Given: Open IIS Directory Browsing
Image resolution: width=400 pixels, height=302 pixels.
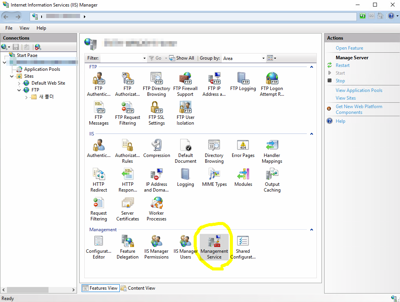Looking at the screenshot, I should [x=214, y=151].
